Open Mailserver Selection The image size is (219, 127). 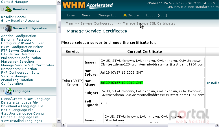(17, 62)
